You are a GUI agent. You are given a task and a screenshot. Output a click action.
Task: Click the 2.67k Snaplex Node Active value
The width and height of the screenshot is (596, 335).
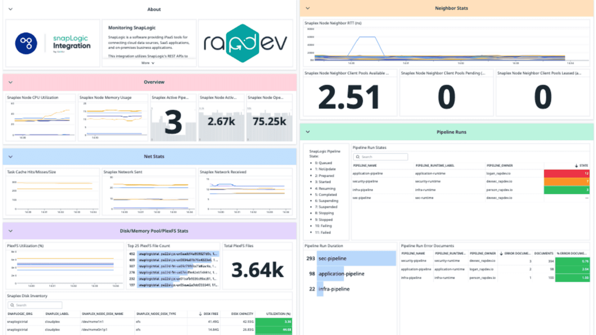[x=221, y=122]
